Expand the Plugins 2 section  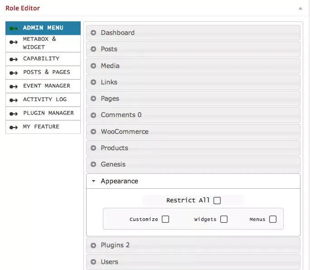click(193, 245)
